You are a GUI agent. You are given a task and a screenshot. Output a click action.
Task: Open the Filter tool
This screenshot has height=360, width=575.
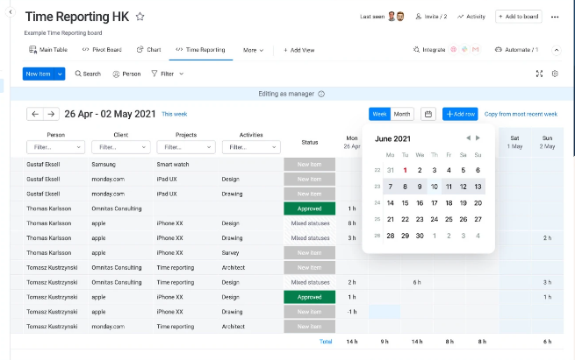point(162,74)
